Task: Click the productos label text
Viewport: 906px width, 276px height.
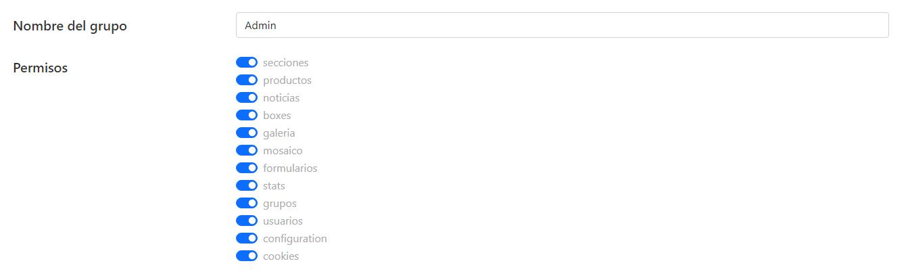Action: coord(287,80)
